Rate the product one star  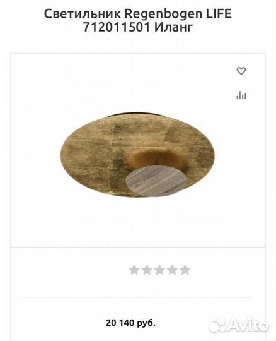coord(134,270)
